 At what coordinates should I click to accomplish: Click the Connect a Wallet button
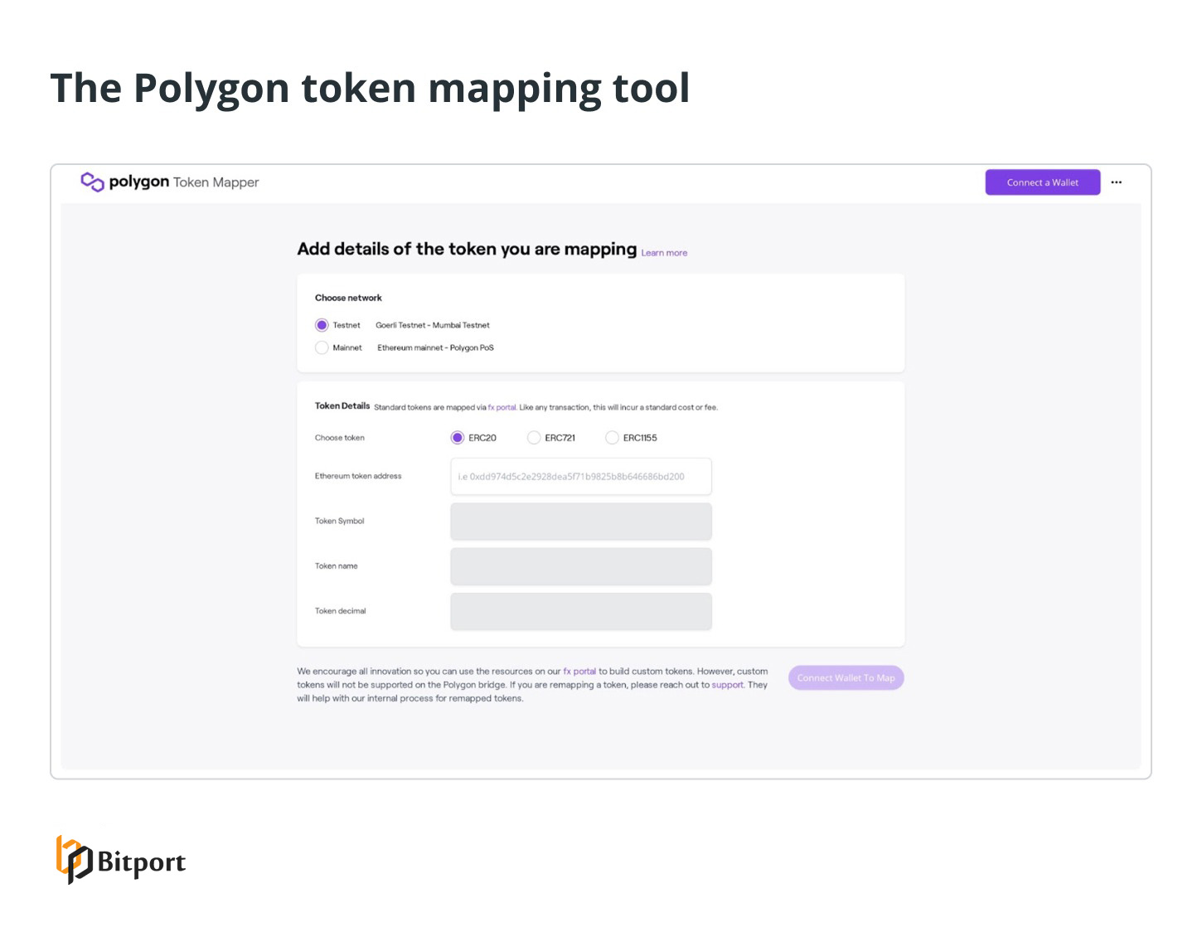coord(1042,182)
